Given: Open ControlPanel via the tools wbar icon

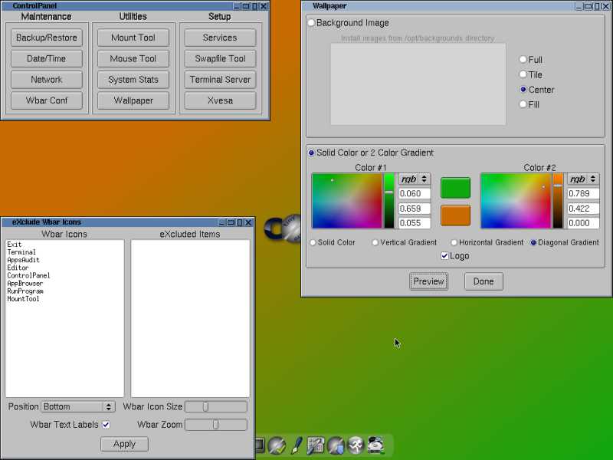Looking at the screenshot, I should tap(315, 445).
